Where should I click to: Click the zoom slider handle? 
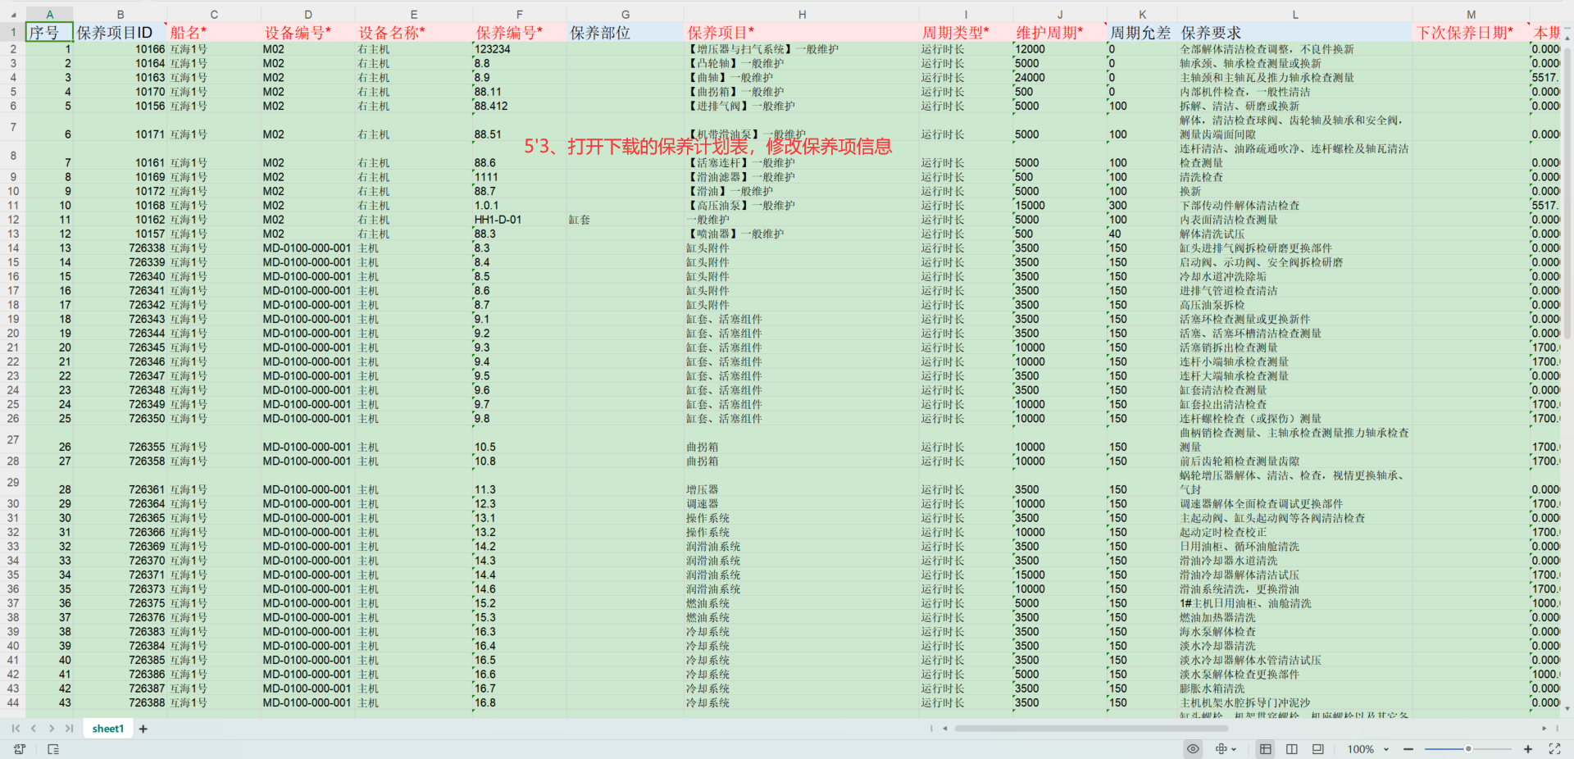pos(1468,749)
